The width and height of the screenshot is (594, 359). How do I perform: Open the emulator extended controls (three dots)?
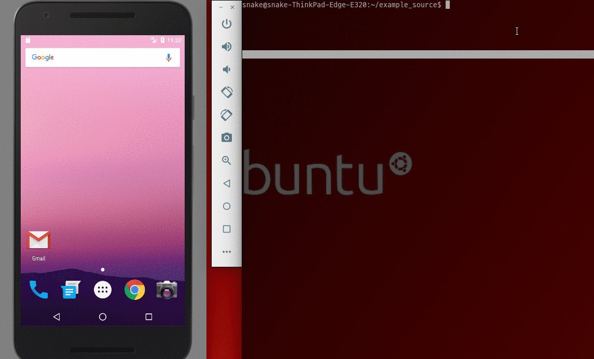coord(227,252)
